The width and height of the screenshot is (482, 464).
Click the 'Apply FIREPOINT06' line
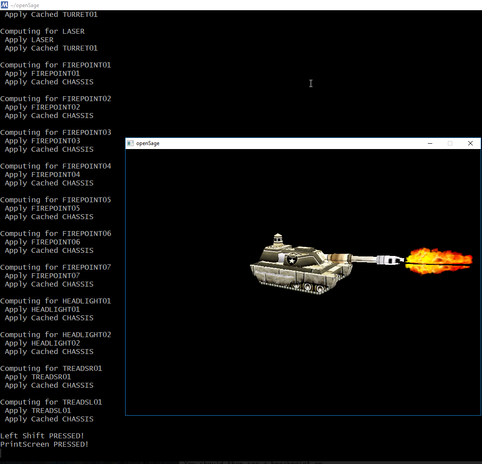(43, 242)
